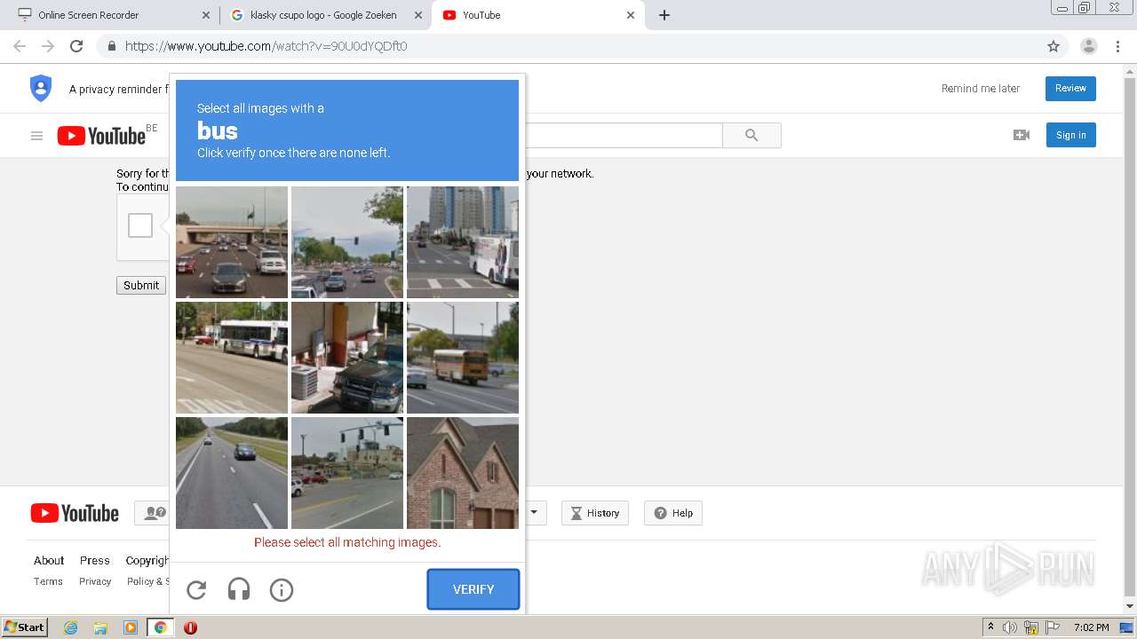This screenshot has height=639, width=1137.
Task: Click the footer History button
Action: pos(595,513)
